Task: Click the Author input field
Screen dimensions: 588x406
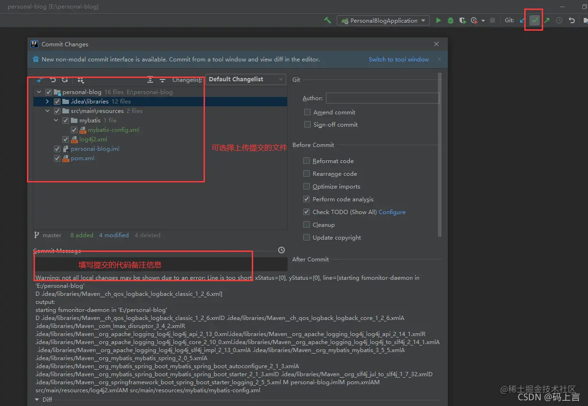Action: [x=383, y=98]
